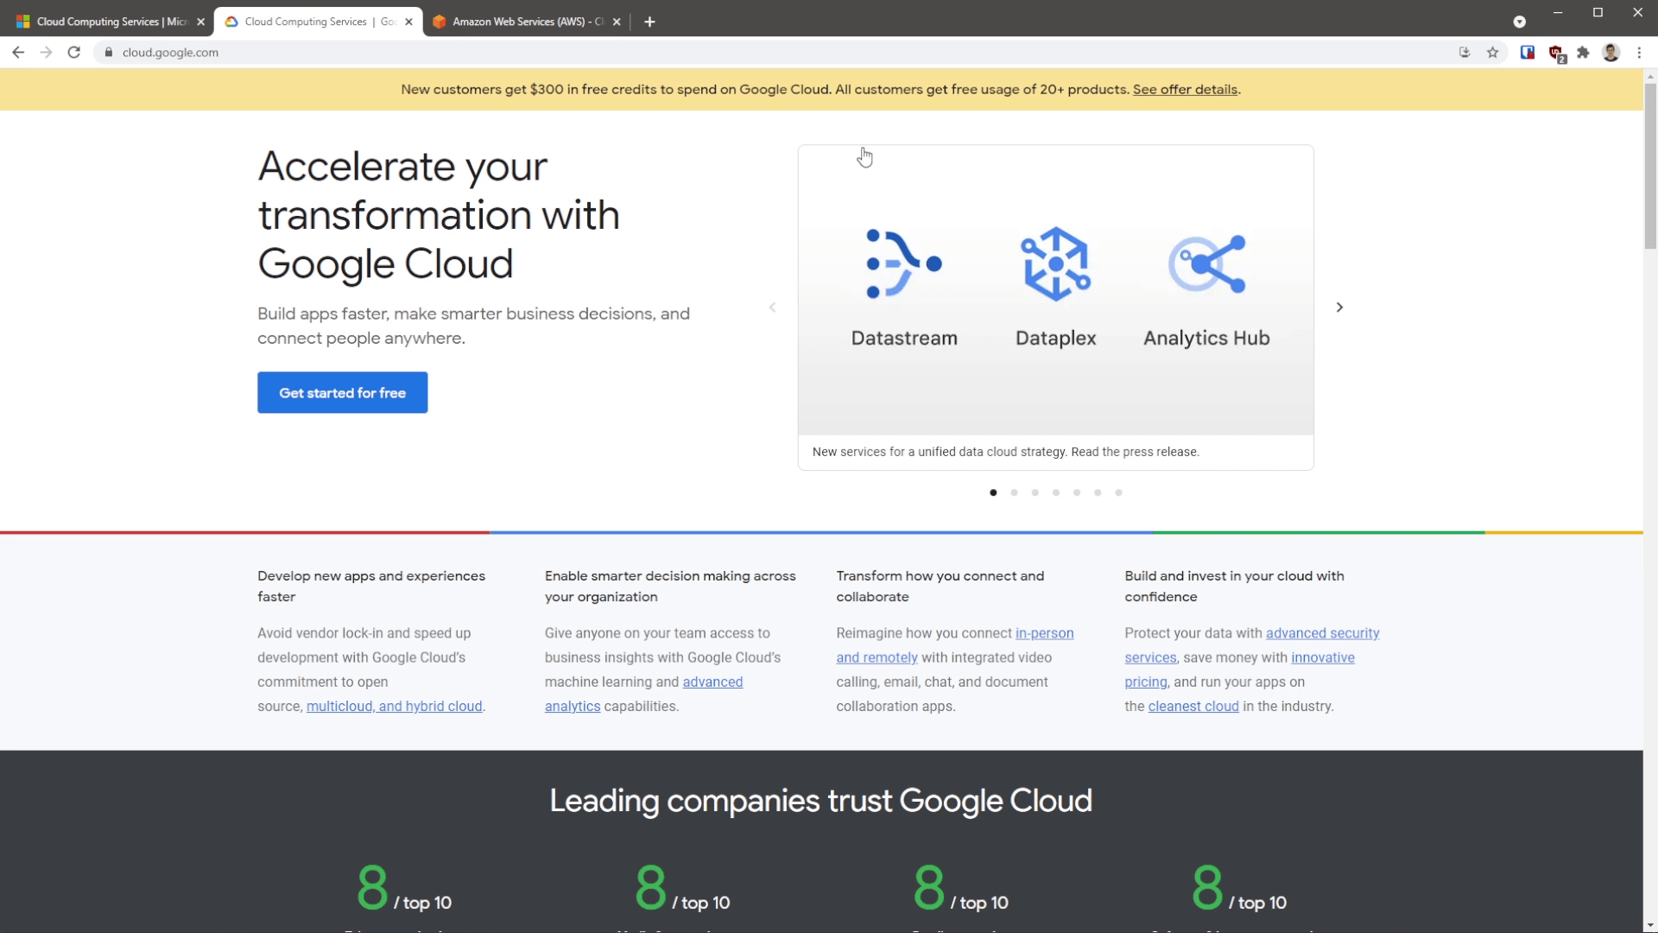Reload the cloud.google.com page

tap(74, 53)
